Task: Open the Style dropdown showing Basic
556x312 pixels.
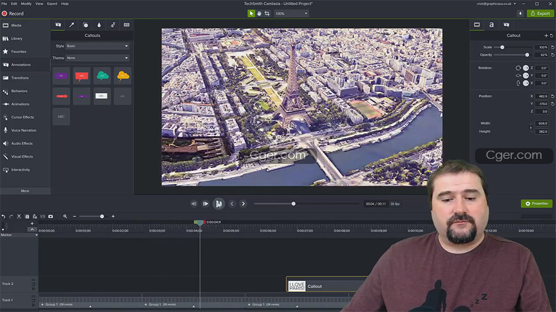Action: click(97, 46)
